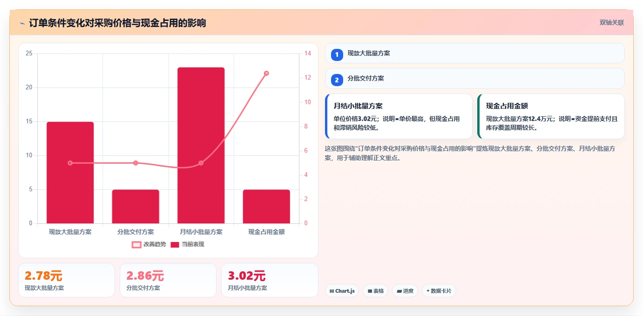
Task: Click left axis value 25
Action: pos(29,54)
